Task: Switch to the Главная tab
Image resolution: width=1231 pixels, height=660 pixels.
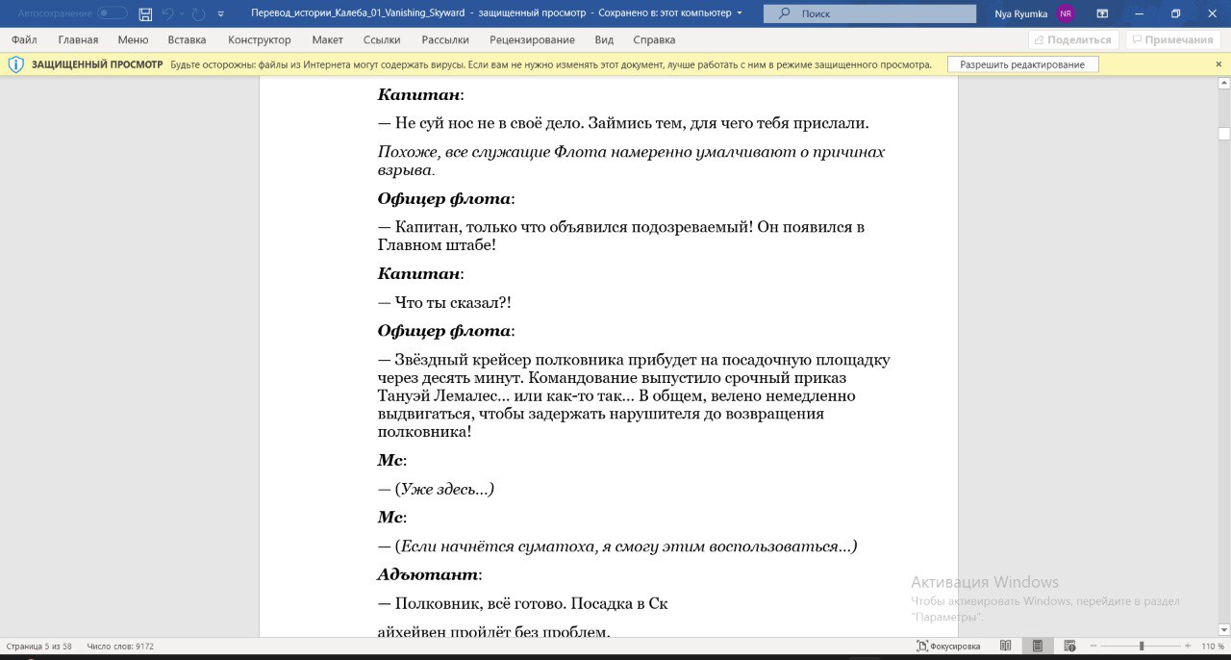Action: tap(78, 39)
